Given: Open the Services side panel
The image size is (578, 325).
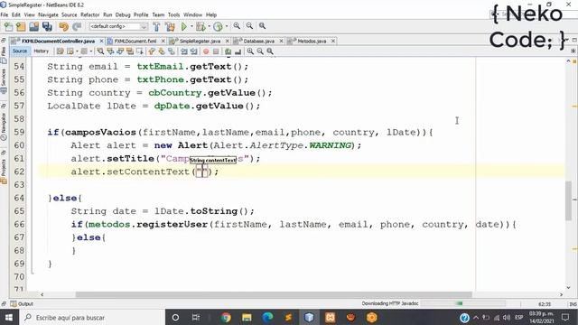Looking at the screenshot, I should 4,81.
